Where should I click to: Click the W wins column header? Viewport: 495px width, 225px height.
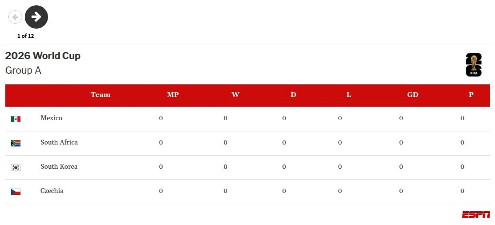(235, 95)
